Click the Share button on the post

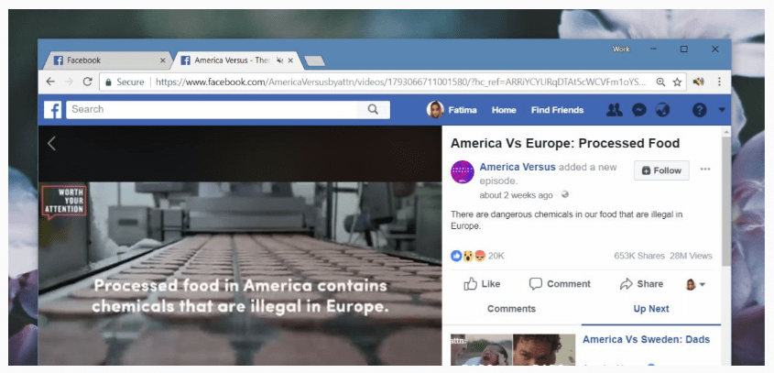coord(641,284)
